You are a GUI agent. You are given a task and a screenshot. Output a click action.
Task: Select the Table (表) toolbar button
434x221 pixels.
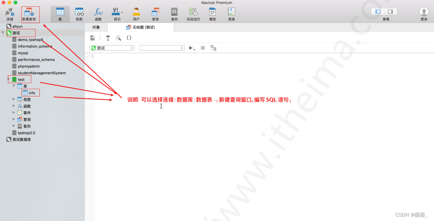(60, 14)
